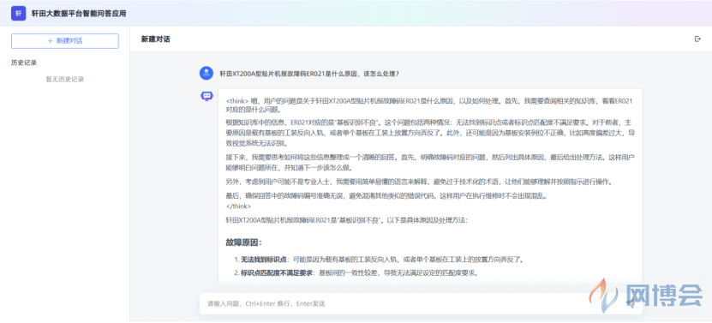Viewport: 712px width, 323px height.
Task: Click the closing </think> tag text
Action: coord(238,206)
